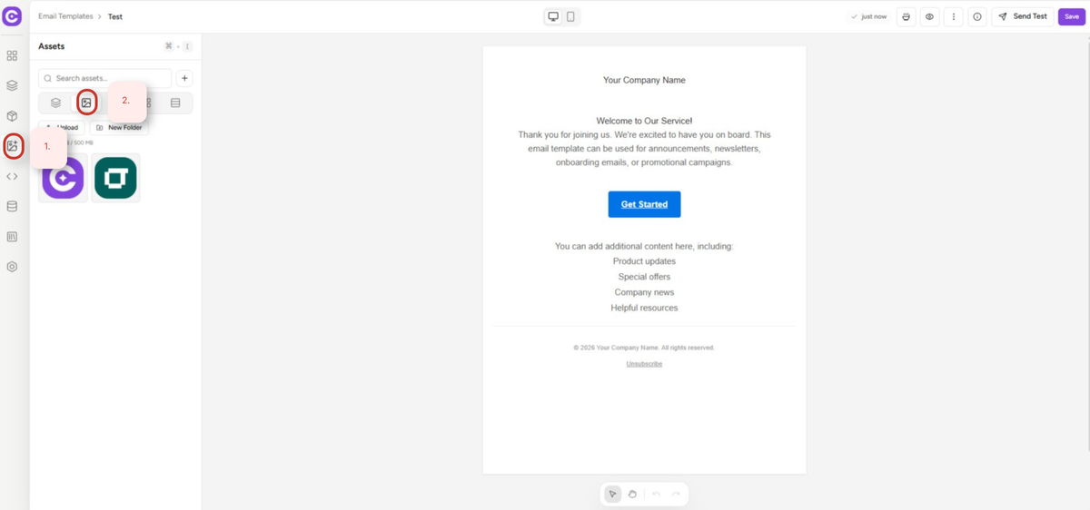The width and height of the screenshot is (1090, 510).
Task: Click into the Search assets field
Action: point(104,79)
